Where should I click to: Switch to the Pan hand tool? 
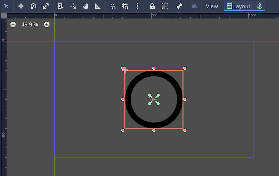coord(85,6)
